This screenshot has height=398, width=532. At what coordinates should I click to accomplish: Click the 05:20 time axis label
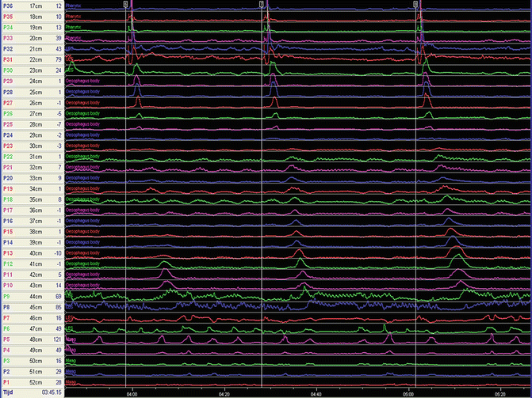[500, 392]
